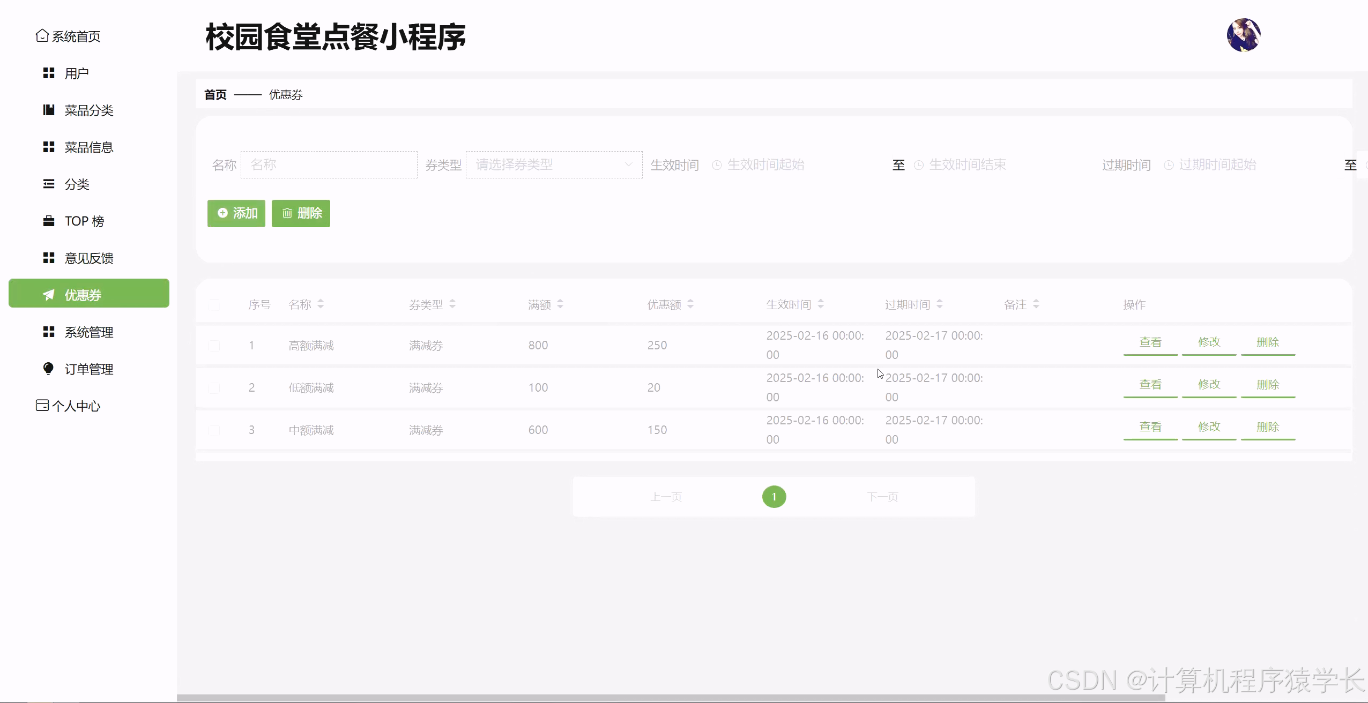The image size is (1368, 703).
Task: Click the 优惠券 paper-plane icon
Action: 48,294
